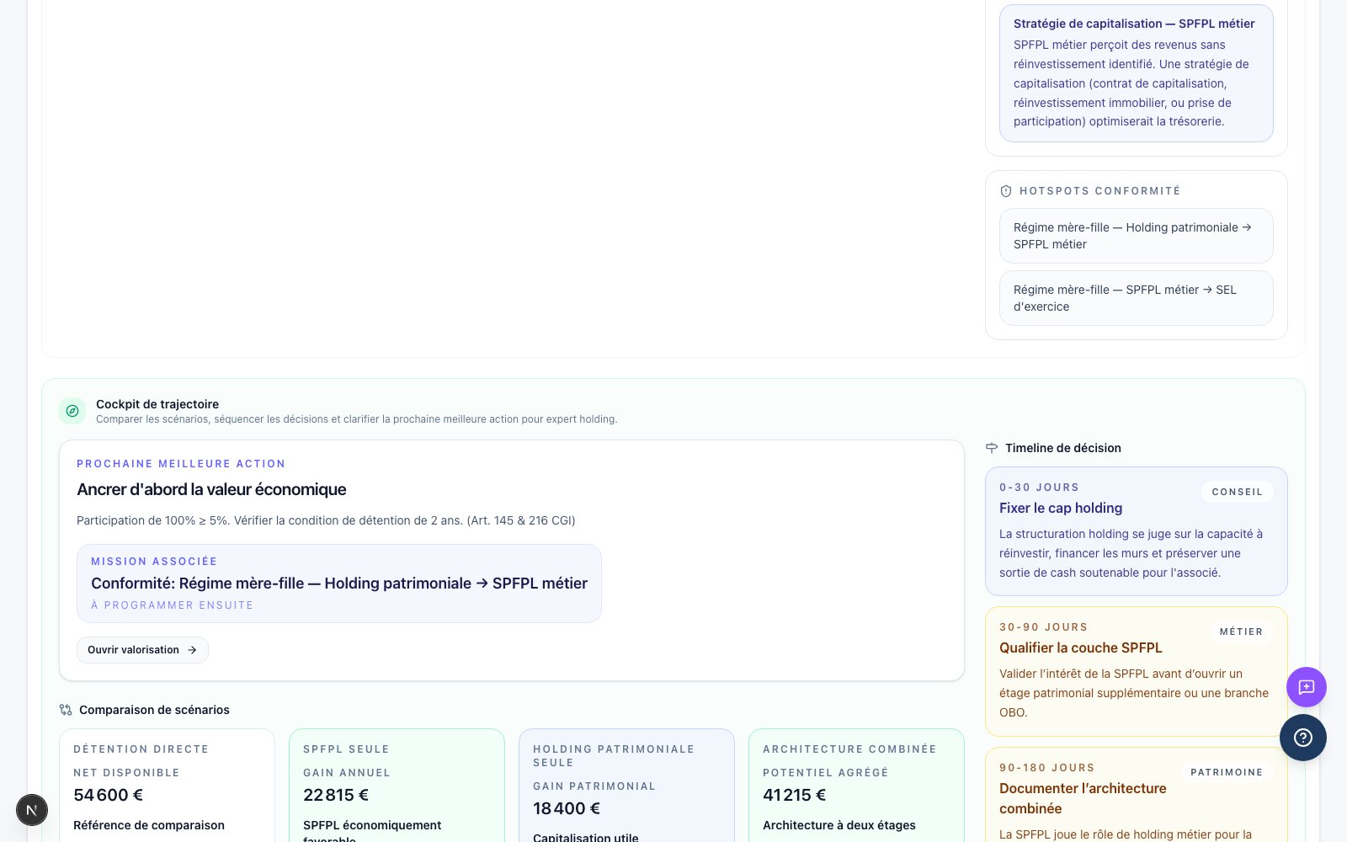
Task: Click the 18 400 € gain patrimonial value
Action: [x=567, y=808]
